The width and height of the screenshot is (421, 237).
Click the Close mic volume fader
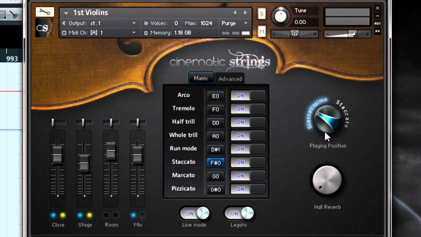pyautogui.click(x=58, y=154)
